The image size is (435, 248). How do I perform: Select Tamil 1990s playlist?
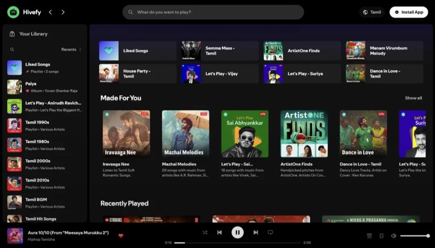[45, 125]
